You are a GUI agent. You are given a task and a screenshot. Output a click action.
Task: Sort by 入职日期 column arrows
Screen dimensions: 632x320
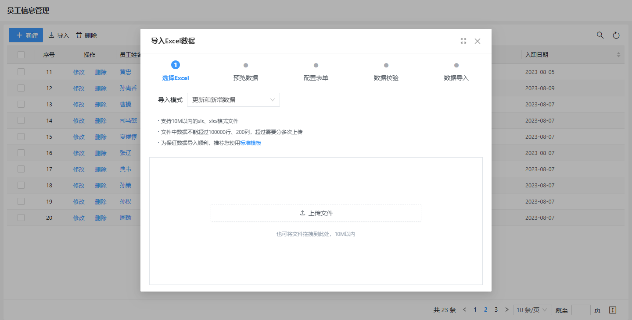pyautogui.click(x=618, y=55)
